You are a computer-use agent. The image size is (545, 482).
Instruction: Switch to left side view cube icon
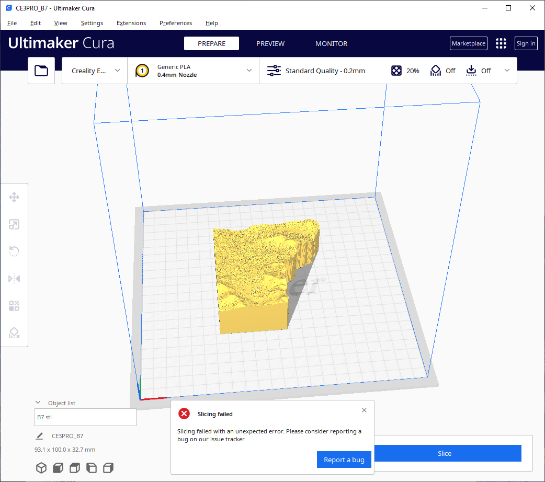(92, 468)
